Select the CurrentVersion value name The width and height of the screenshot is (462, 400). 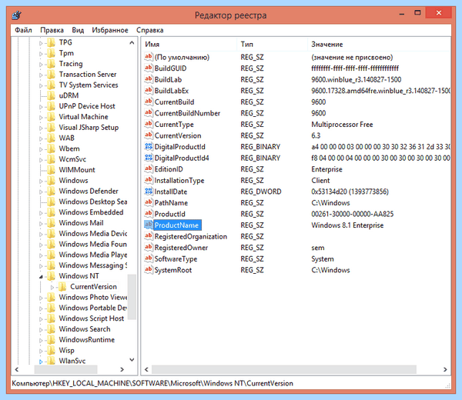(x=178, y=135)
